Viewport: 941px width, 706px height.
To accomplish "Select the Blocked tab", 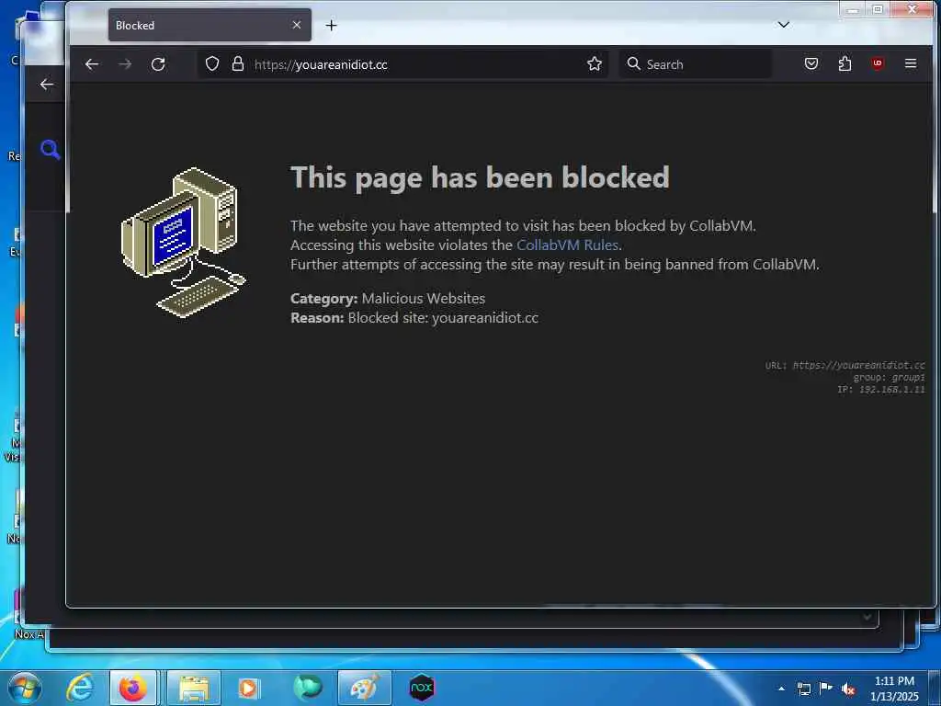I will click(x=210, y=25).
